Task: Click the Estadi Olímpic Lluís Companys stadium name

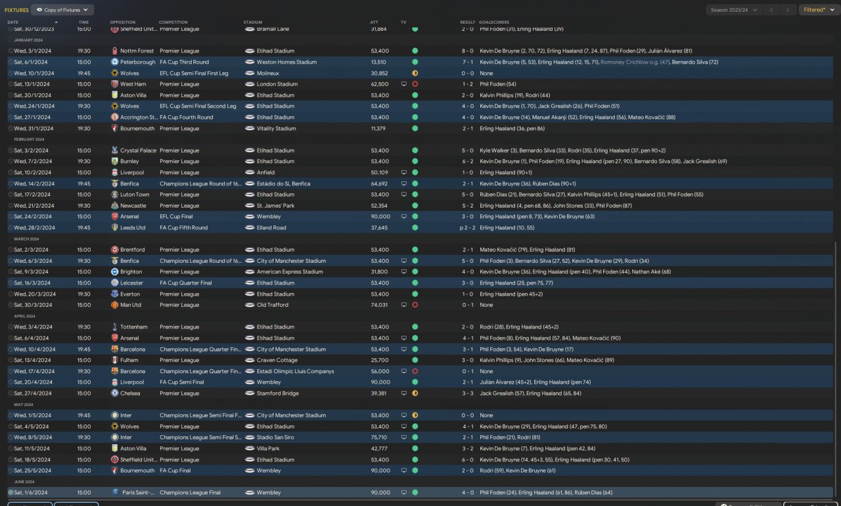Action: pyautogui.click(x=297, y=371)
